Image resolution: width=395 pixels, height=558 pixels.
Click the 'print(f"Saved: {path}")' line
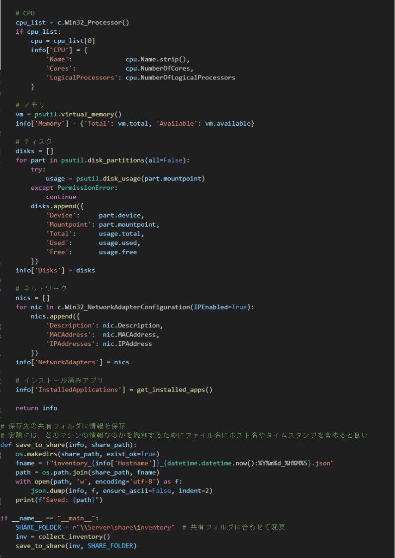[x=59, y=500]
